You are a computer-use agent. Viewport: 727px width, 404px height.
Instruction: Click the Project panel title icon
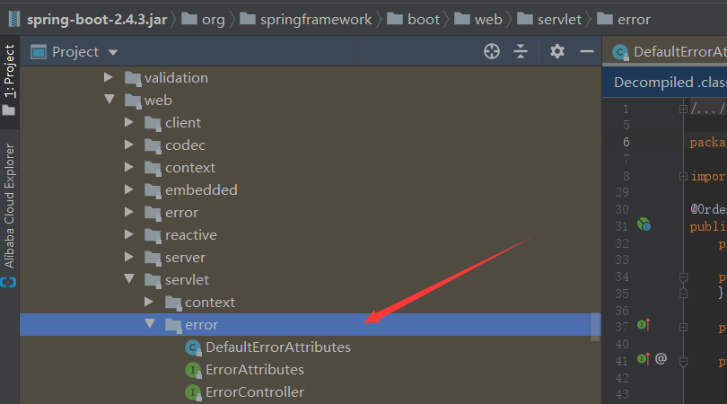click(38, 52)
